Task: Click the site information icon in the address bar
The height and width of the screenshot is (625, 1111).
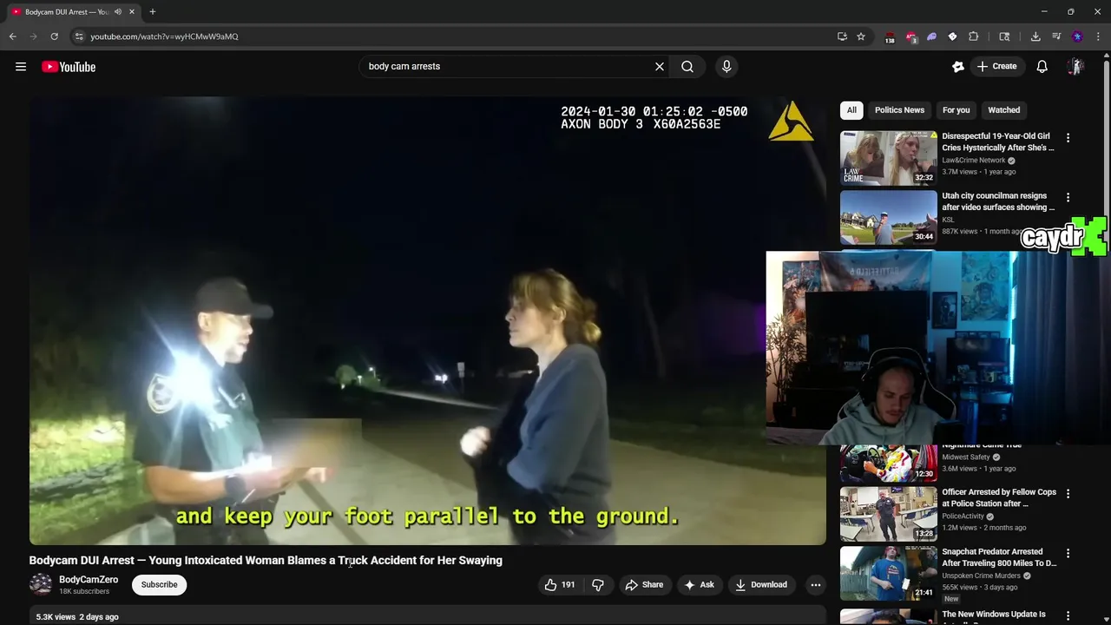Action: (x=79, y=36)
